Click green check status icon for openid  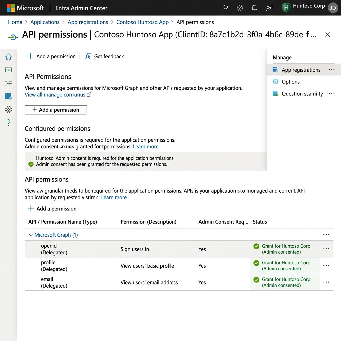click(x=256, y=246)
